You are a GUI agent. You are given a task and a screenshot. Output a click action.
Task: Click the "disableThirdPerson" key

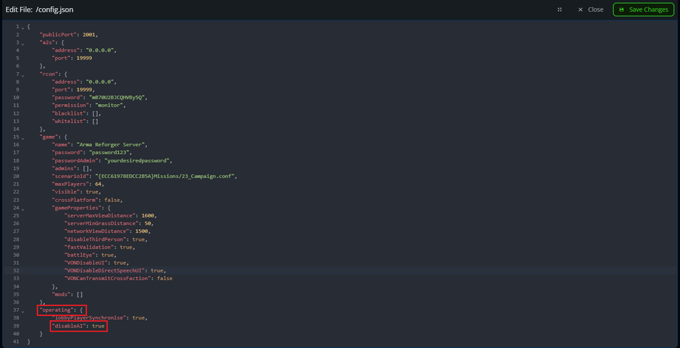(x=97, y=239)
